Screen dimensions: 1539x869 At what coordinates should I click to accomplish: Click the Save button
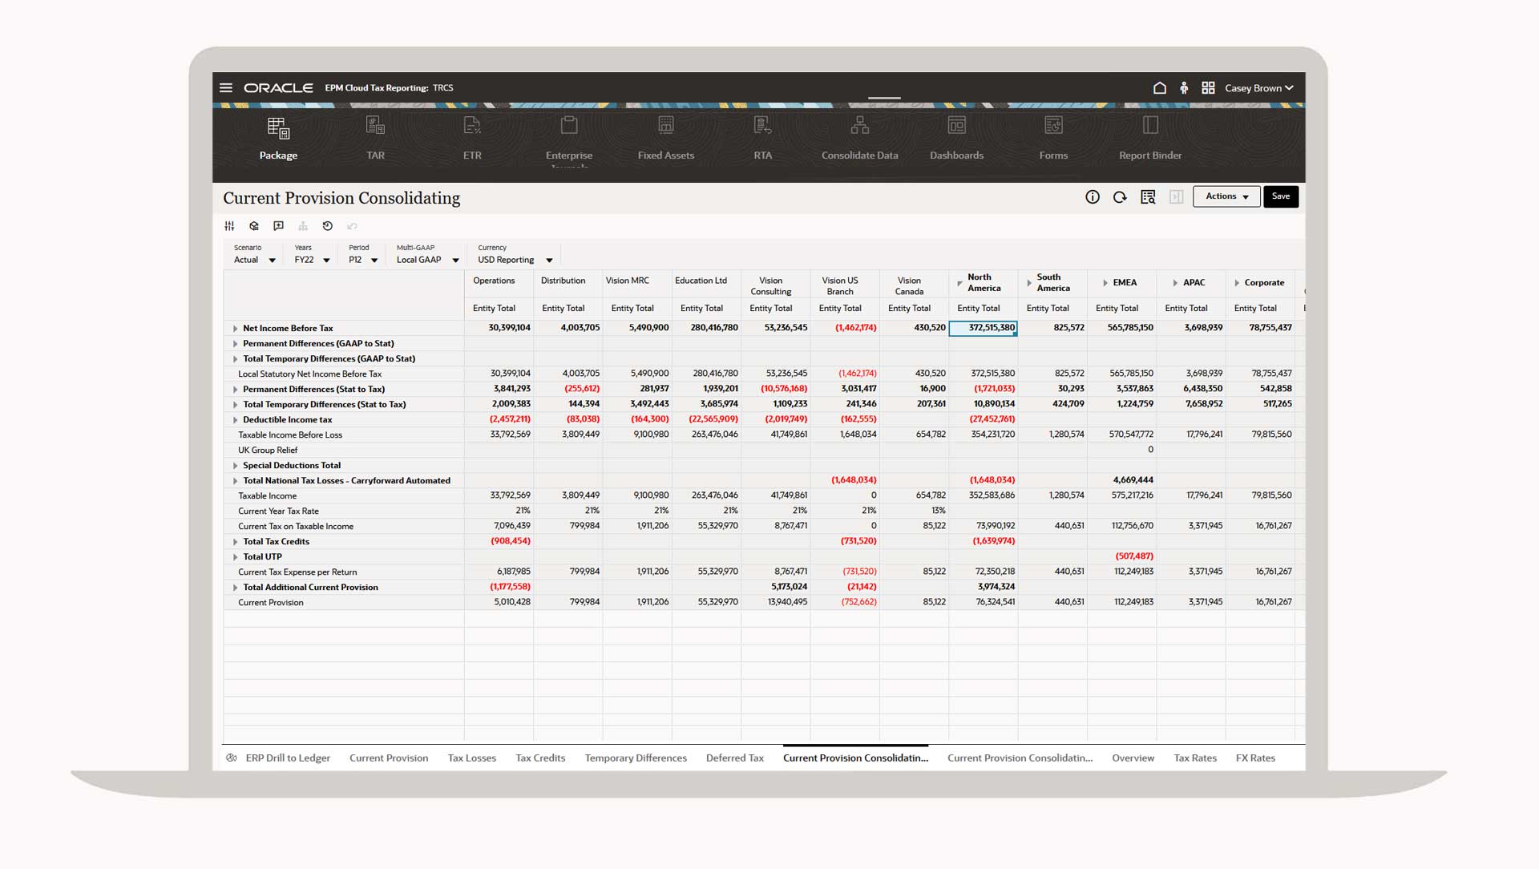(1280, 196)
